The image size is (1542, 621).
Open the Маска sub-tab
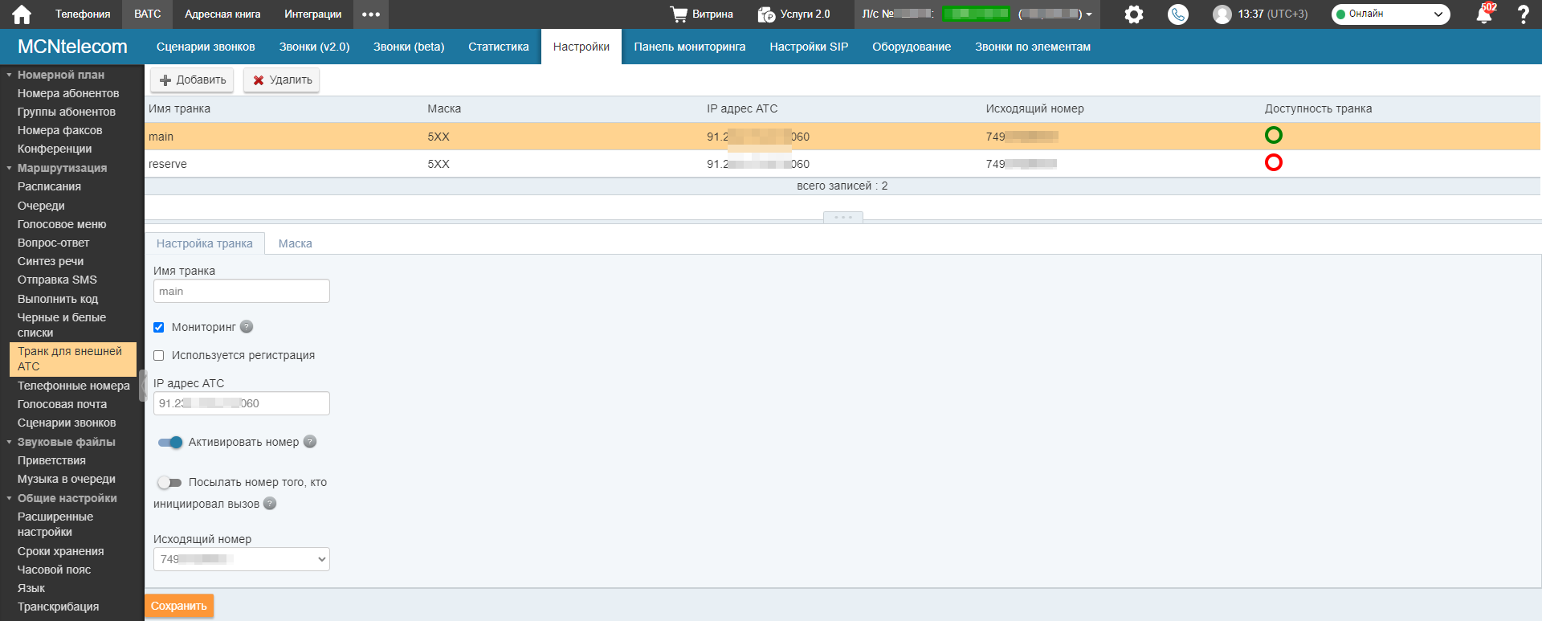click(295, 243)
